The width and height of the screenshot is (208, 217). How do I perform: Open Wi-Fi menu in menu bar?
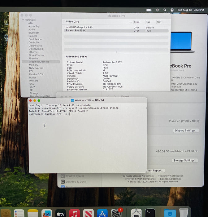coord(158,10)
